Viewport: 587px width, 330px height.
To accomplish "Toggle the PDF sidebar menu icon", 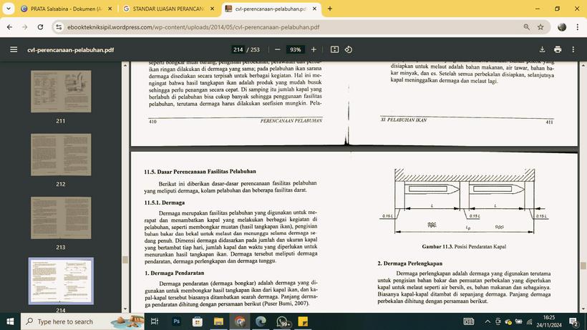I will (x=14, y=49).
